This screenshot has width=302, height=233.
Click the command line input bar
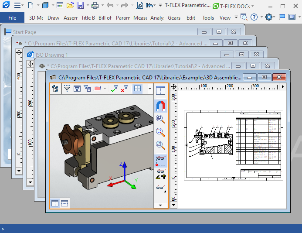coord(151,229)
